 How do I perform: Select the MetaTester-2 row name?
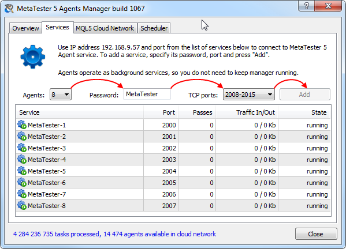tap(47, 137)
